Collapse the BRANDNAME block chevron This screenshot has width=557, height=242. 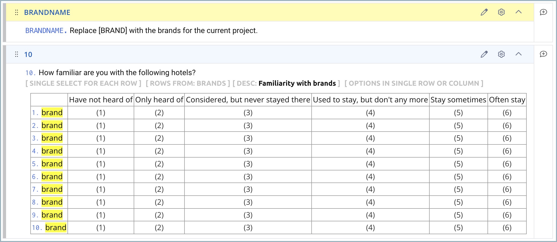518,12
